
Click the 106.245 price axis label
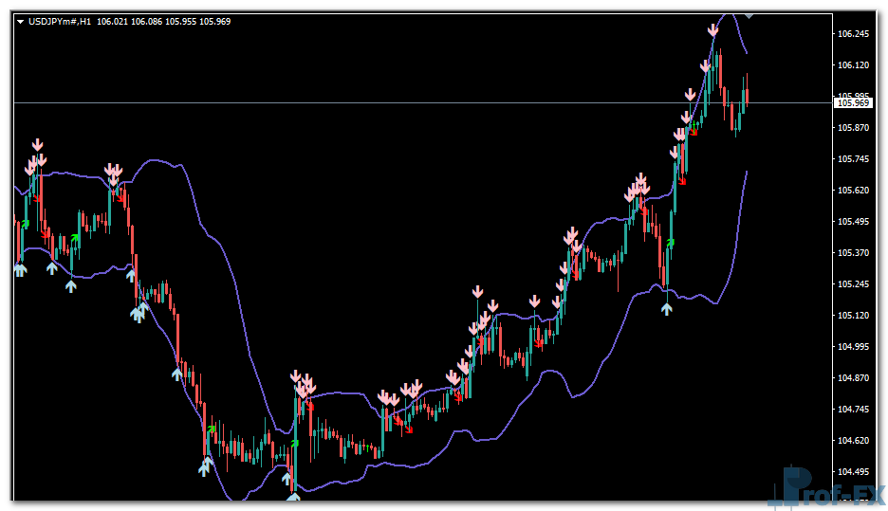pyautogui.click(x=854, y=34)
